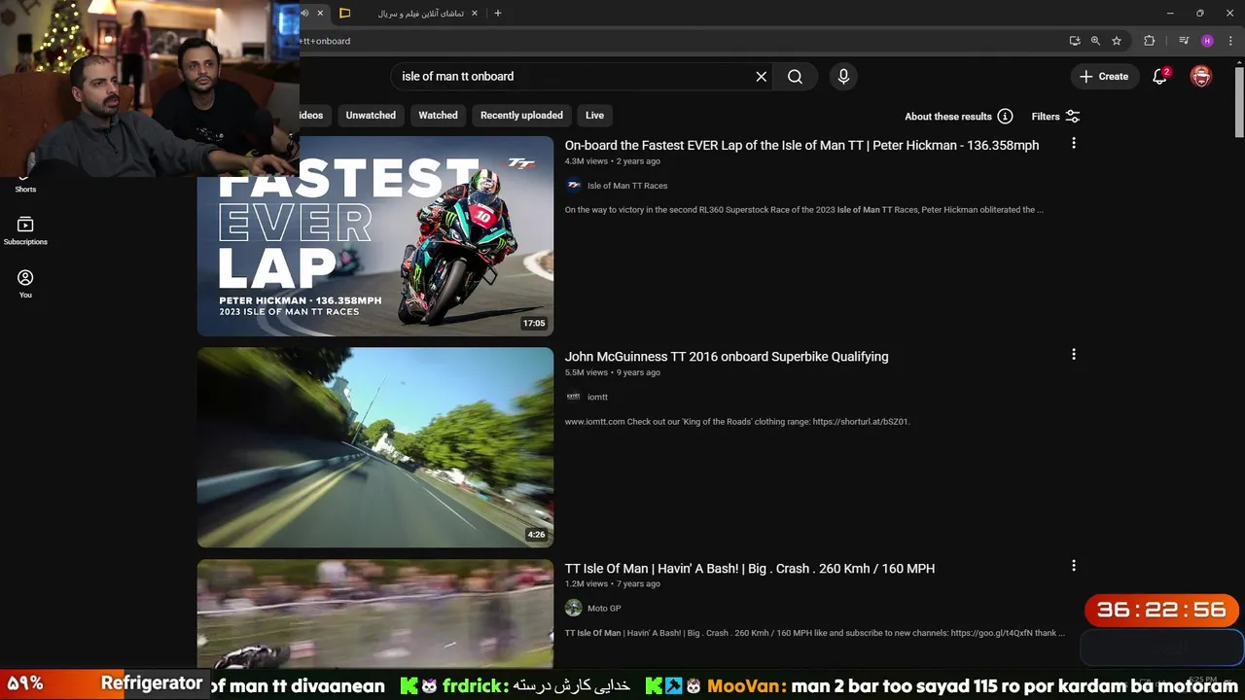Click the 4:26 duration badge

(536, 535)
